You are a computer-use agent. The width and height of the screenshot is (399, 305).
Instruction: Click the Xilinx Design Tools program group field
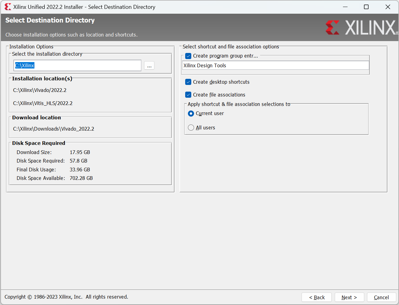point(275,65)
